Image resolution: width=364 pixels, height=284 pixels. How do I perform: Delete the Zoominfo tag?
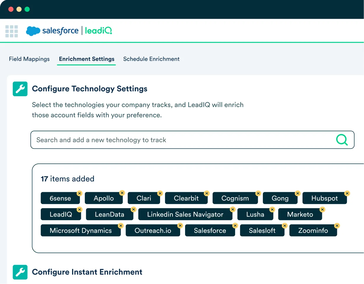click(x=337, y=226)
